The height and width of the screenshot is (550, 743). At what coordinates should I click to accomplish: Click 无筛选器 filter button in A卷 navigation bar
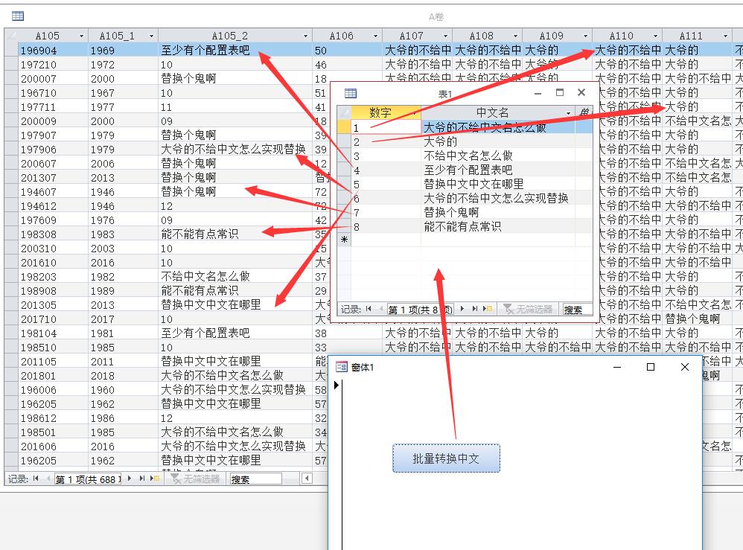pos(196,479)
